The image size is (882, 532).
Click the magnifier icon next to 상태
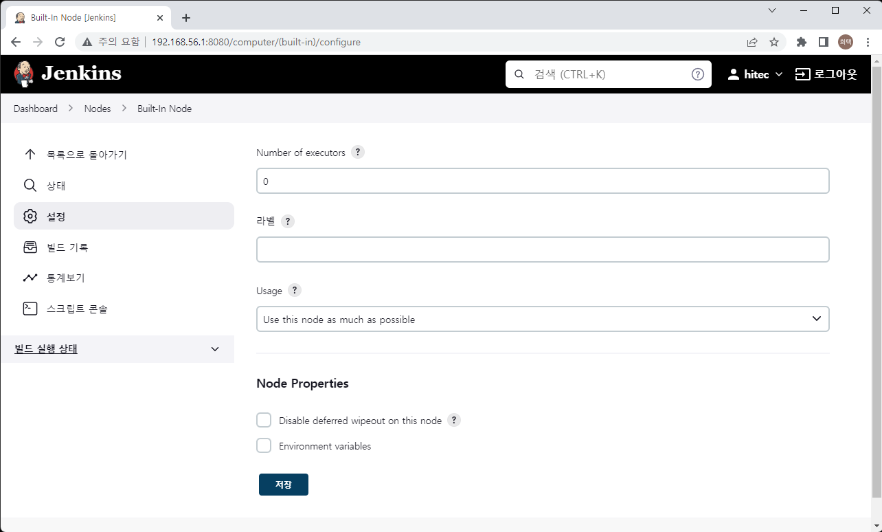coord(30,186)
